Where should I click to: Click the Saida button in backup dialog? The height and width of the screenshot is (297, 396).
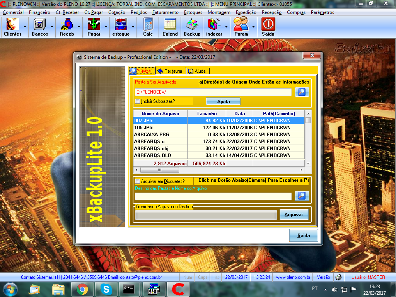[303, 236]
